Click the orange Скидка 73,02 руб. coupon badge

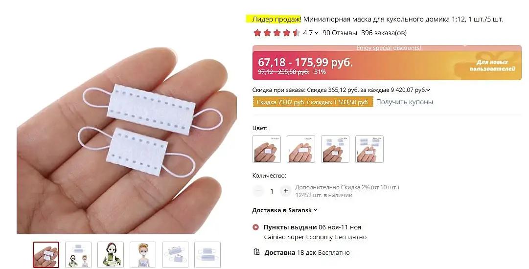click(x=313, y=102)
